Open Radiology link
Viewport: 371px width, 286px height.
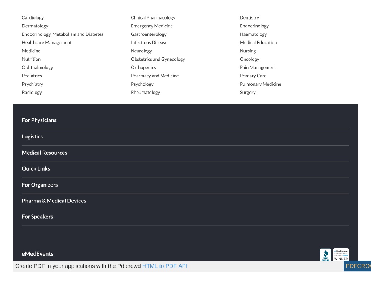tap(32, 92)
